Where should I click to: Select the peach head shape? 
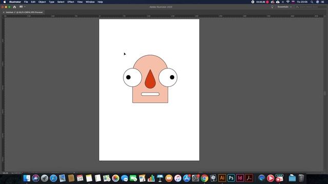point(150,62)
